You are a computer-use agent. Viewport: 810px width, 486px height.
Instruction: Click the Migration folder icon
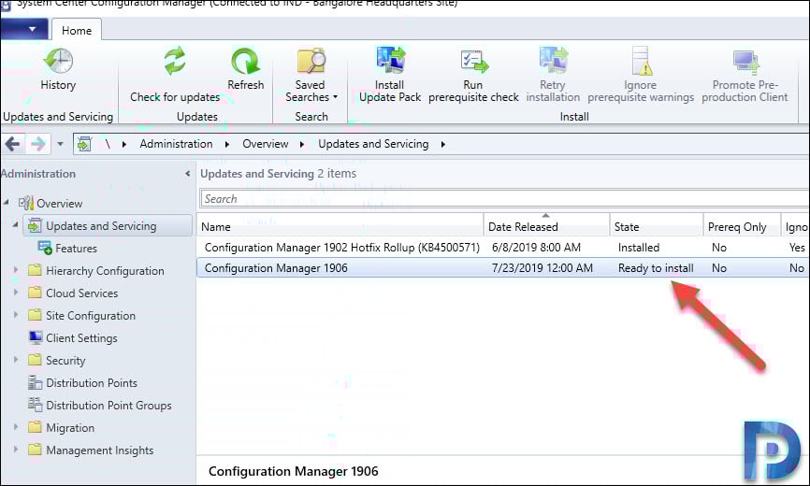[35, 427]
